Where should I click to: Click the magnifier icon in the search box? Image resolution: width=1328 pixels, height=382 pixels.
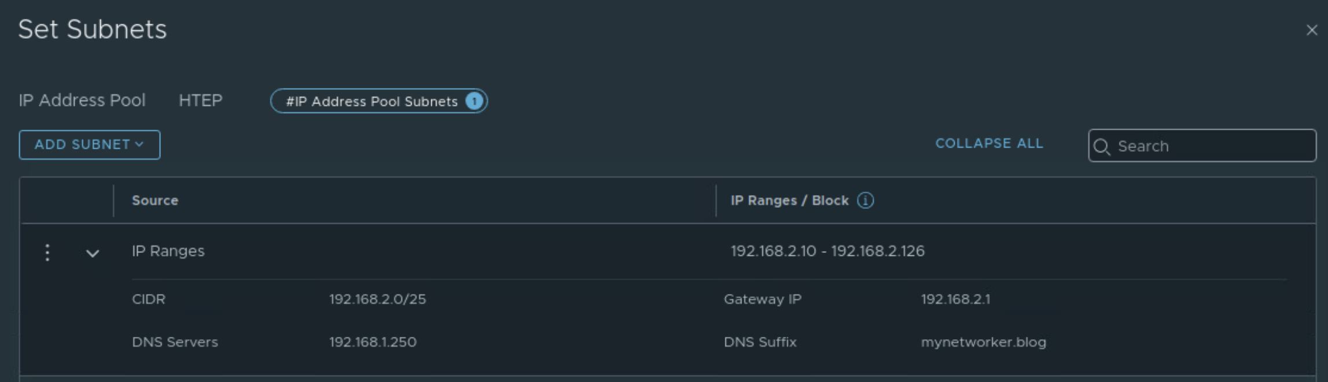pos(1102,146)
